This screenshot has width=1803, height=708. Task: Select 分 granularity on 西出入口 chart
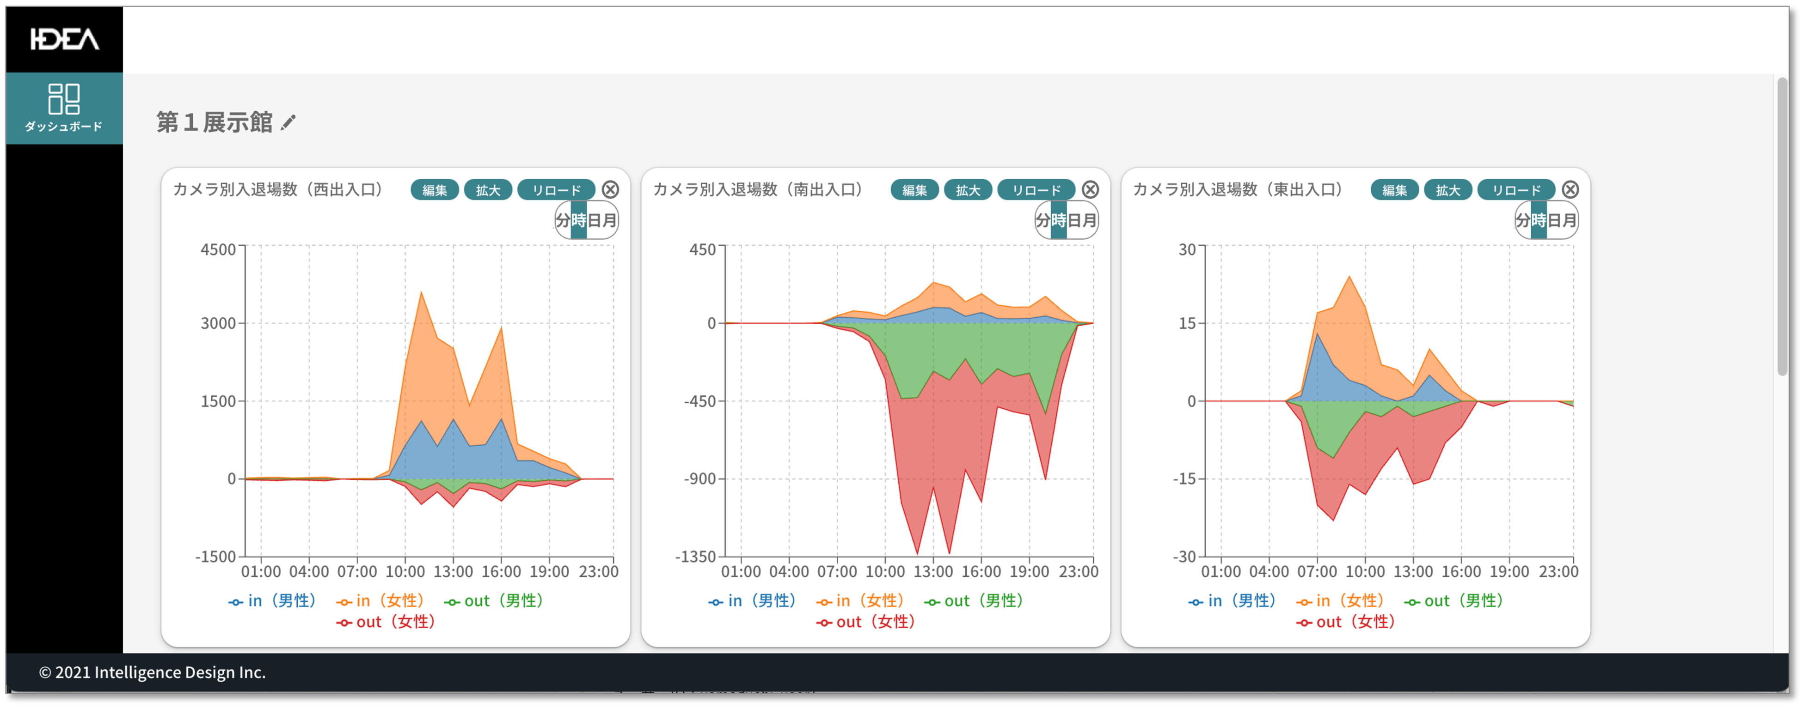click(563, 221)
